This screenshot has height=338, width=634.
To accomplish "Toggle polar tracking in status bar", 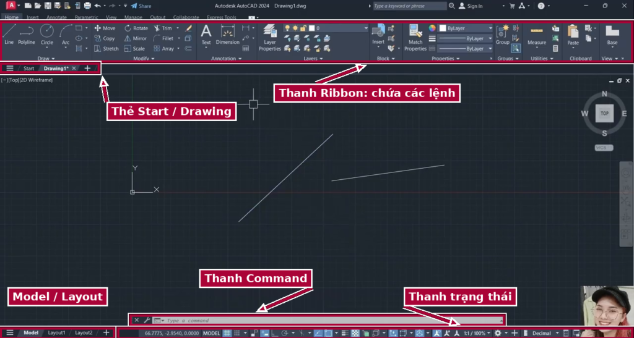I will pyautogui.click(x=285, y=333).
